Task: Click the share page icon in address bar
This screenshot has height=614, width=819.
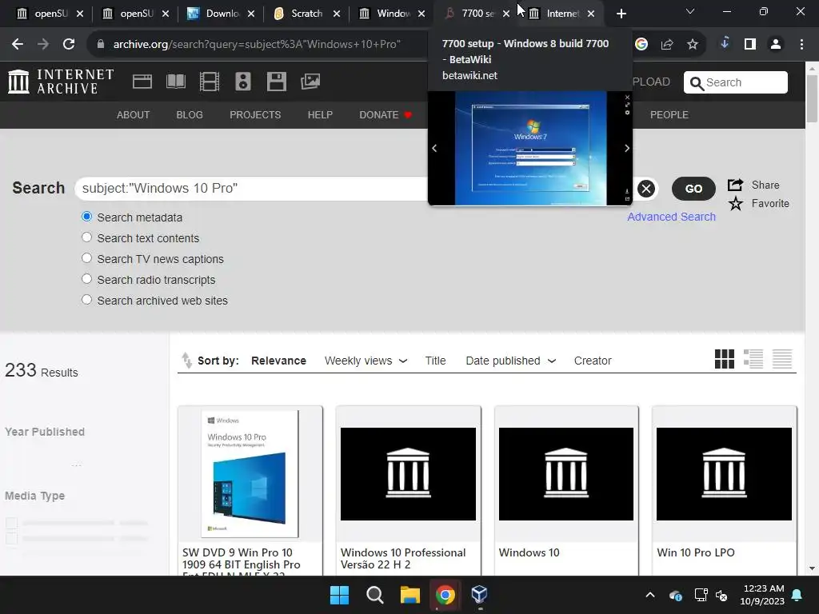Action: [667, 45]
